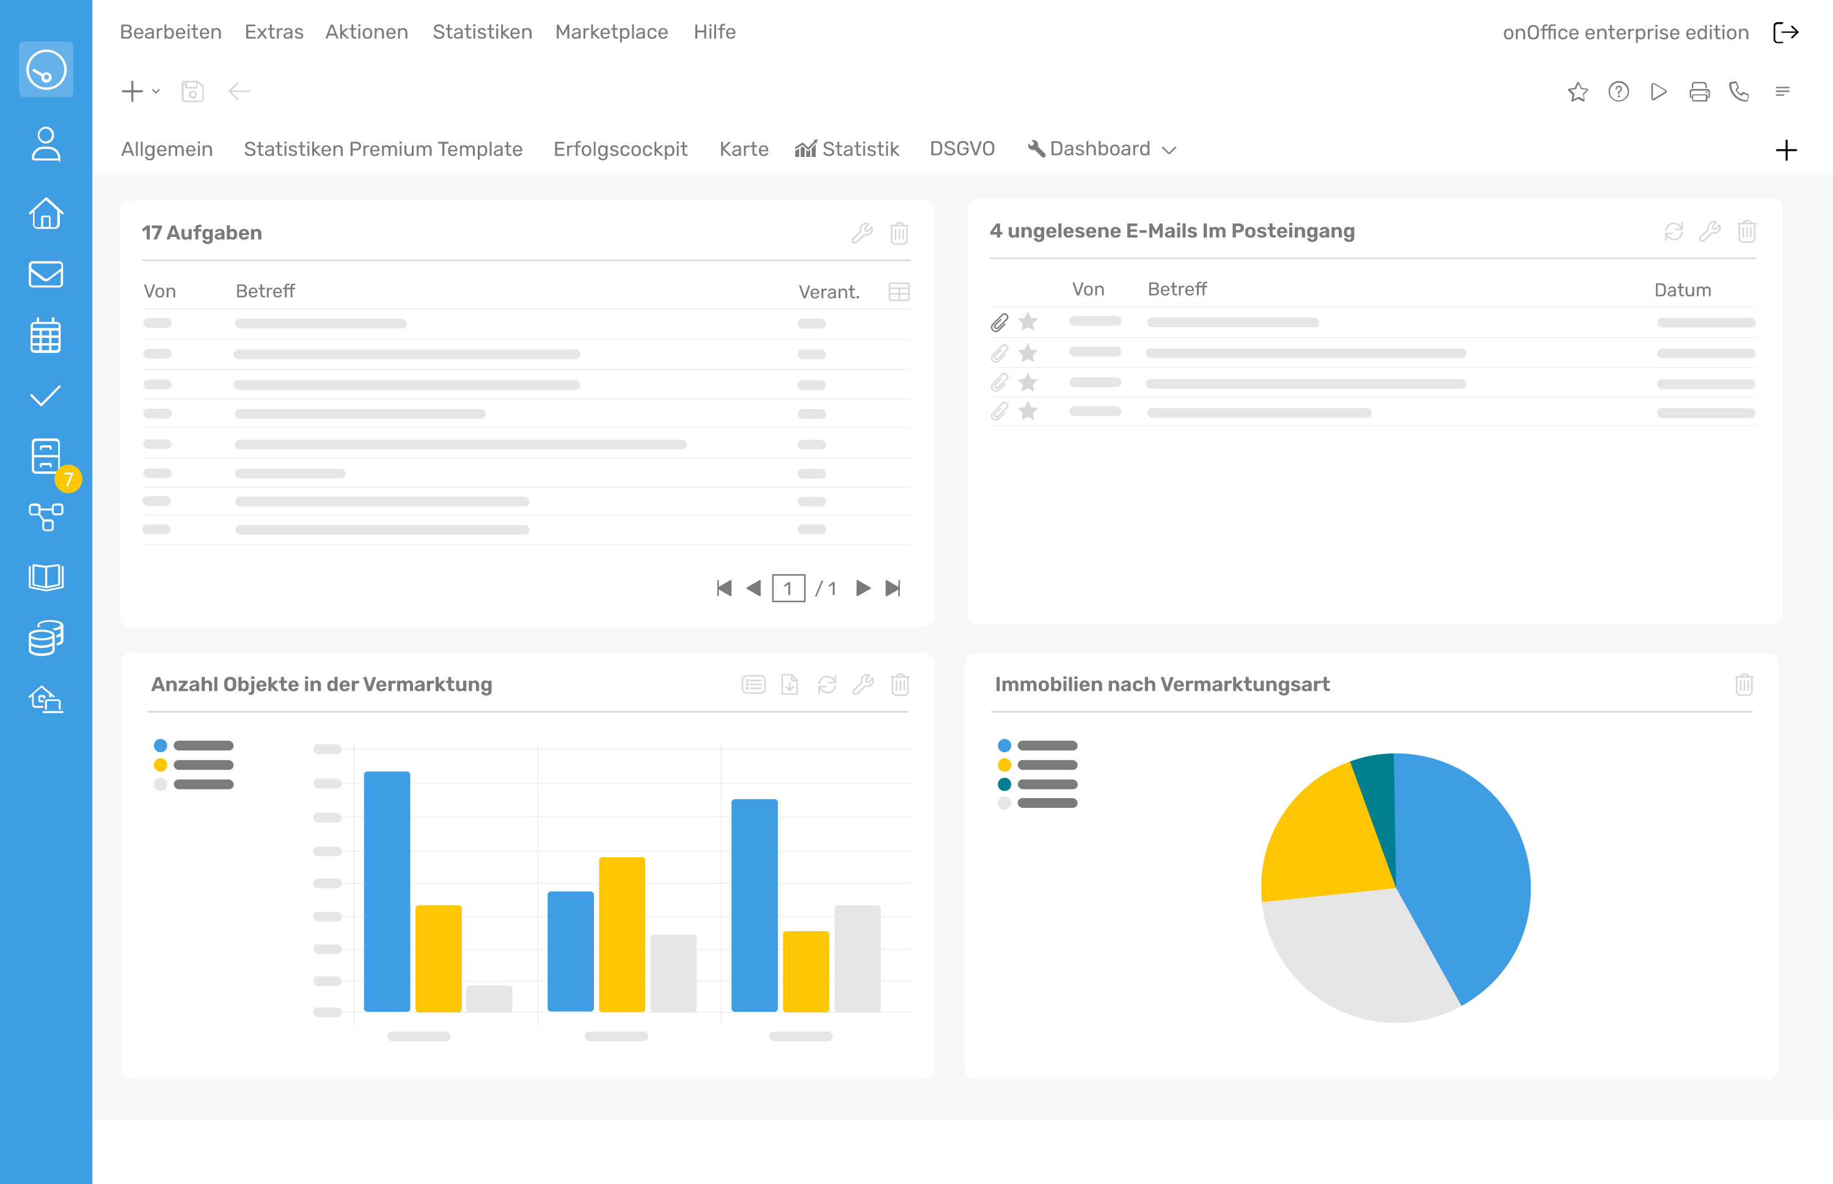Screen dimensions: 1833x1184
Task: Open the task checkmark icon in the sidebar
Action: pos(45,396)
